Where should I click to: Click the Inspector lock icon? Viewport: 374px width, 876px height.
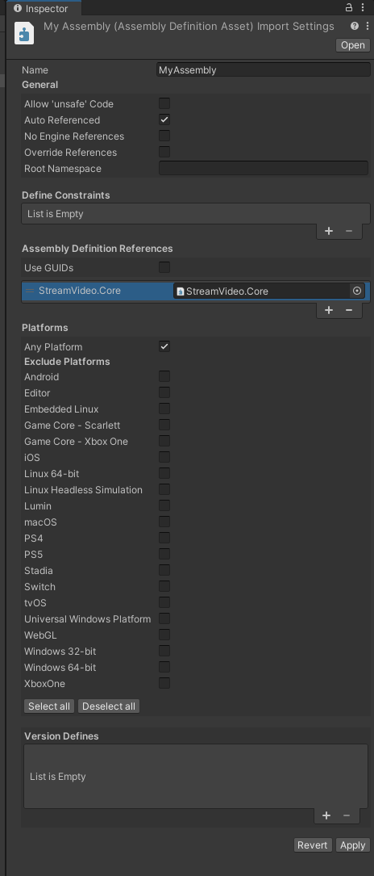pyautogui.click(x=349, y=8)
